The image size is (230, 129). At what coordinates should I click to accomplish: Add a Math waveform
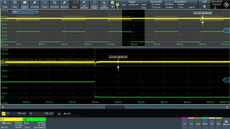[x=205, y=123]
